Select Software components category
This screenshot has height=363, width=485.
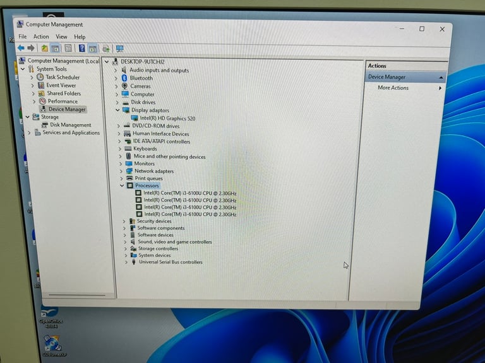[161, 228]
